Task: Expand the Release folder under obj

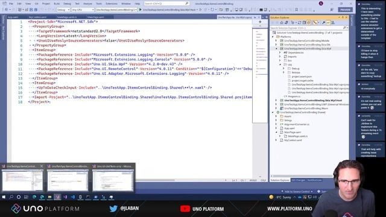Action: (283, 72)
